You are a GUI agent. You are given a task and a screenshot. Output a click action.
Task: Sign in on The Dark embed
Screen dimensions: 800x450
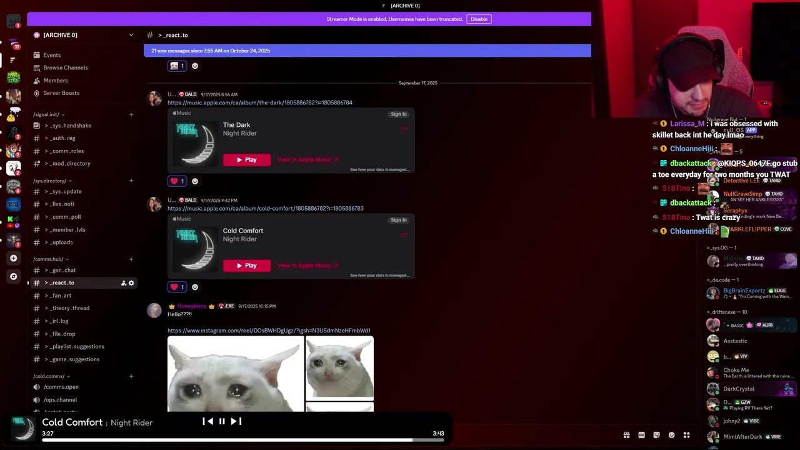tap(399, 114)
